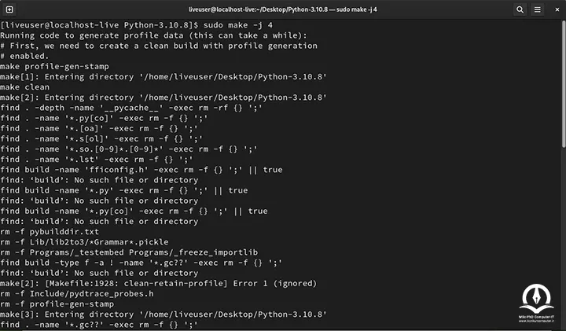
Task: Open a new terminal tab
Action: tap(9, 9)
